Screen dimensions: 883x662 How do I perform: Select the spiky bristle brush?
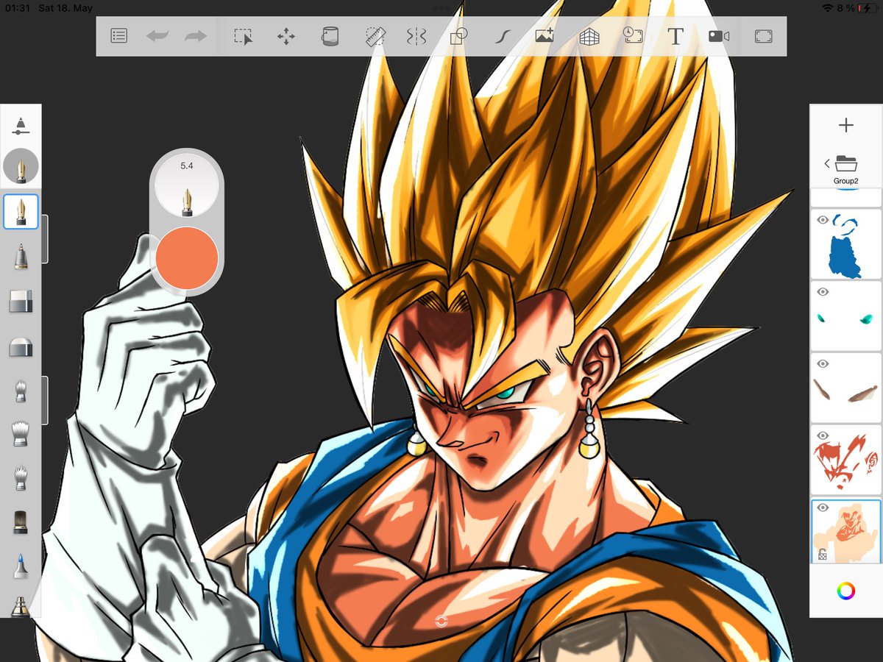coord(21,477)
